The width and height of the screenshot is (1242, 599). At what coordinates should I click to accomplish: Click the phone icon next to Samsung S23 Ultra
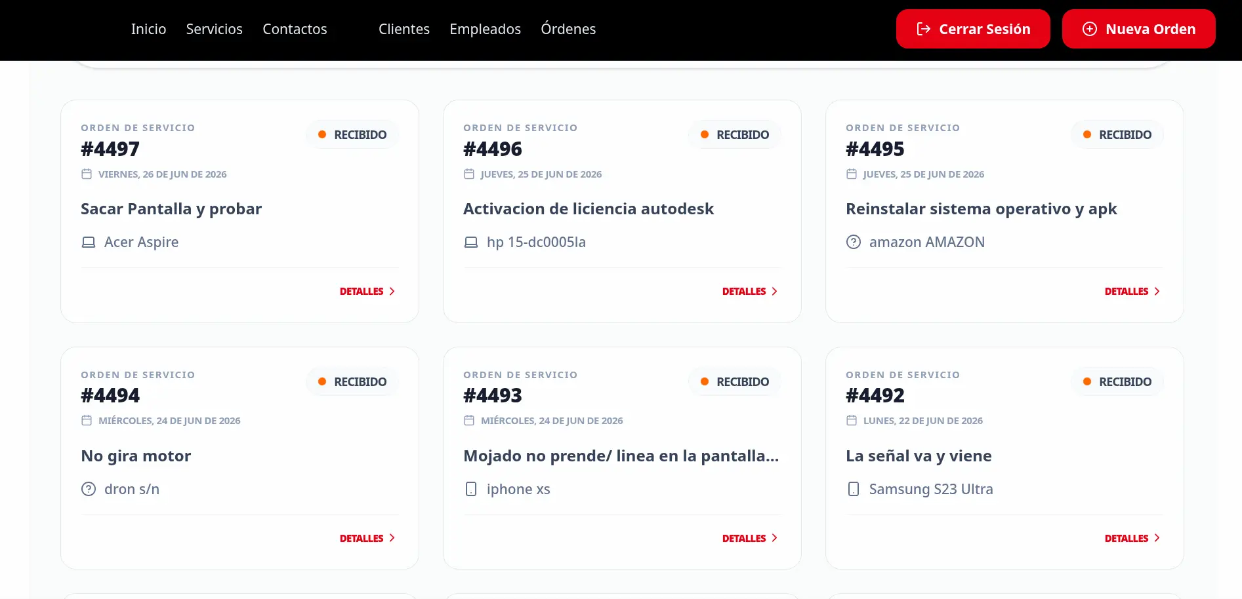tap(854, 489)
